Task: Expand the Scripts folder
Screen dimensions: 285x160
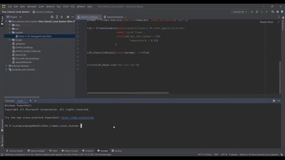Action: [10, 40]
